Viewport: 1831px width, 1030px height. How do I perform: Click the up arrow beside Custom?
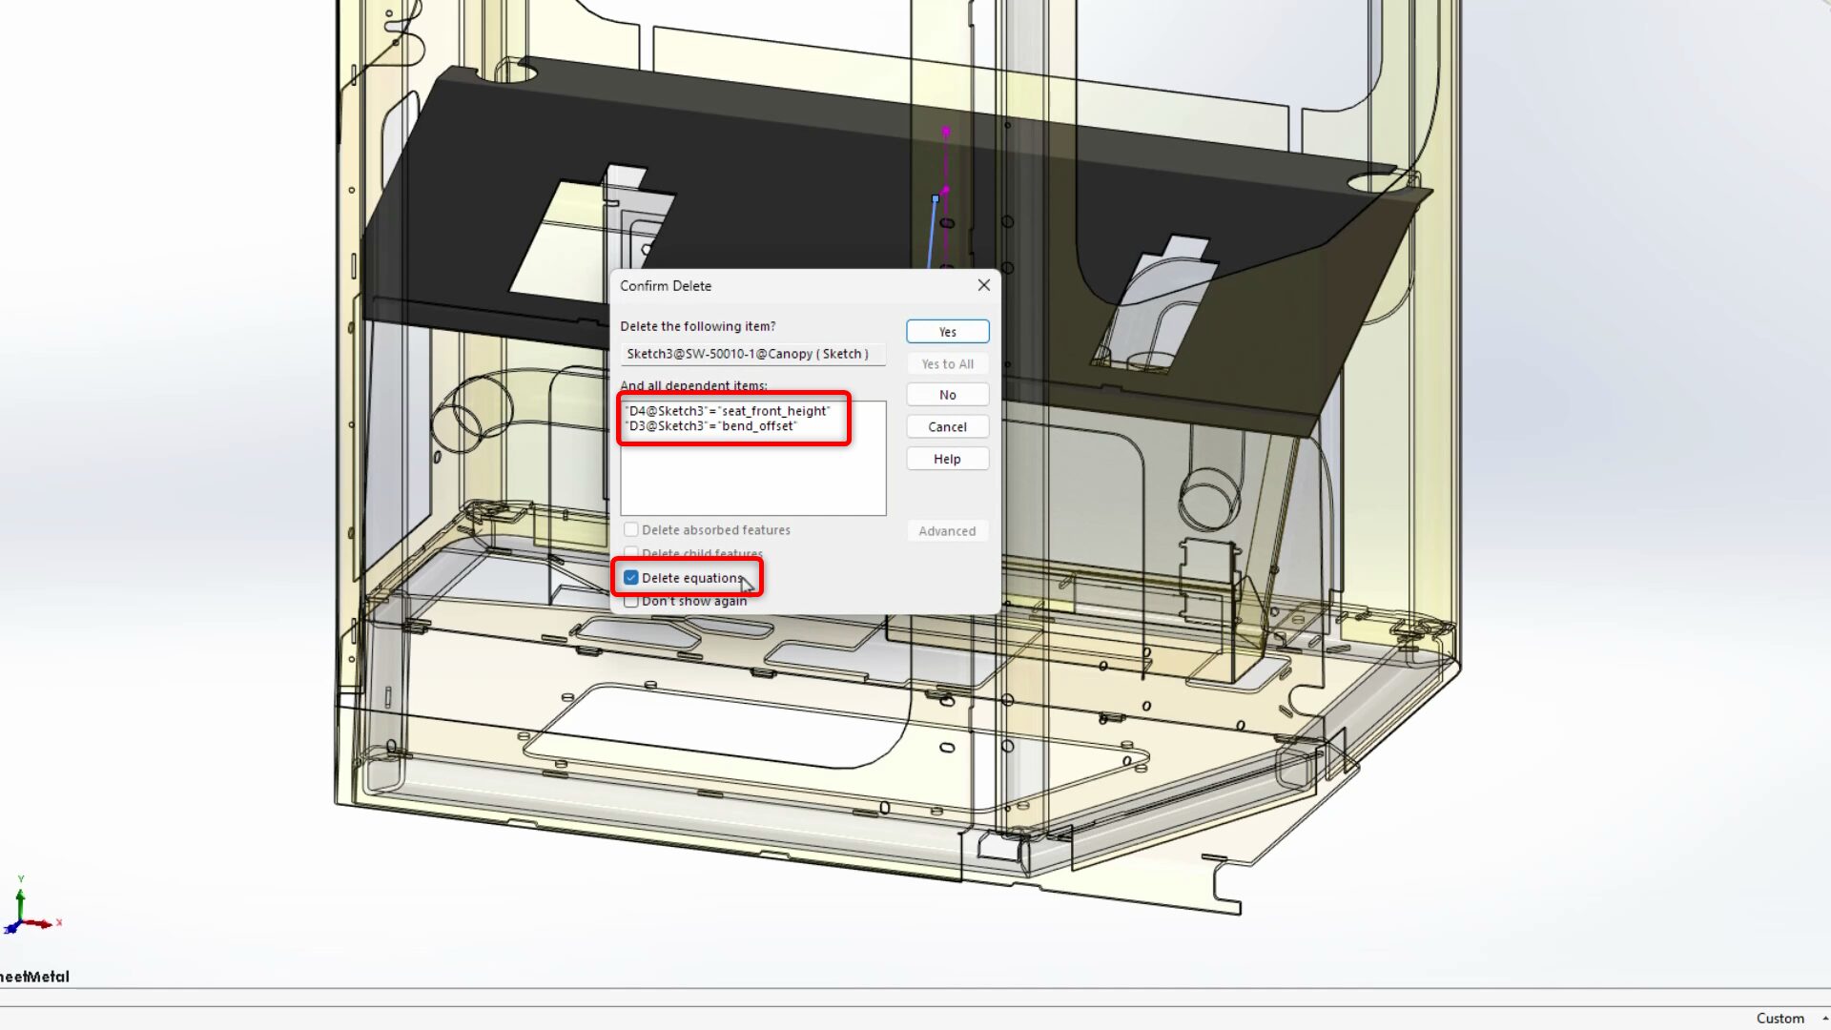point(1824,1019)
